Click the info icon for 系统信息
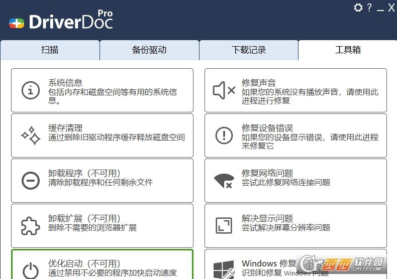Viewport: 397px width, 279px height. [31, 90]
